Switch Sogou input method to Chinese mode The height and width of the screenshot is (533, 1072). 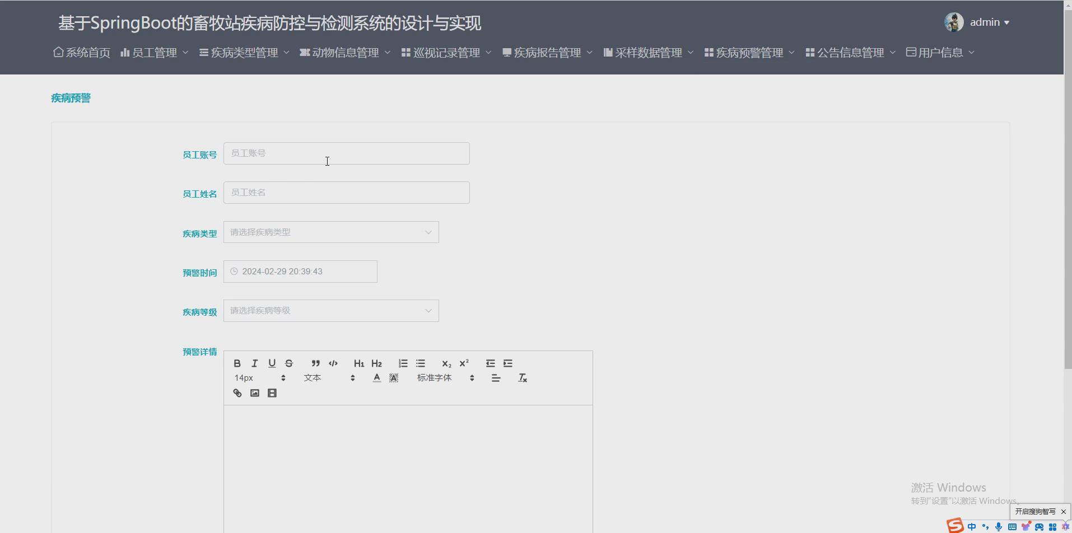[x=972, y=526]
